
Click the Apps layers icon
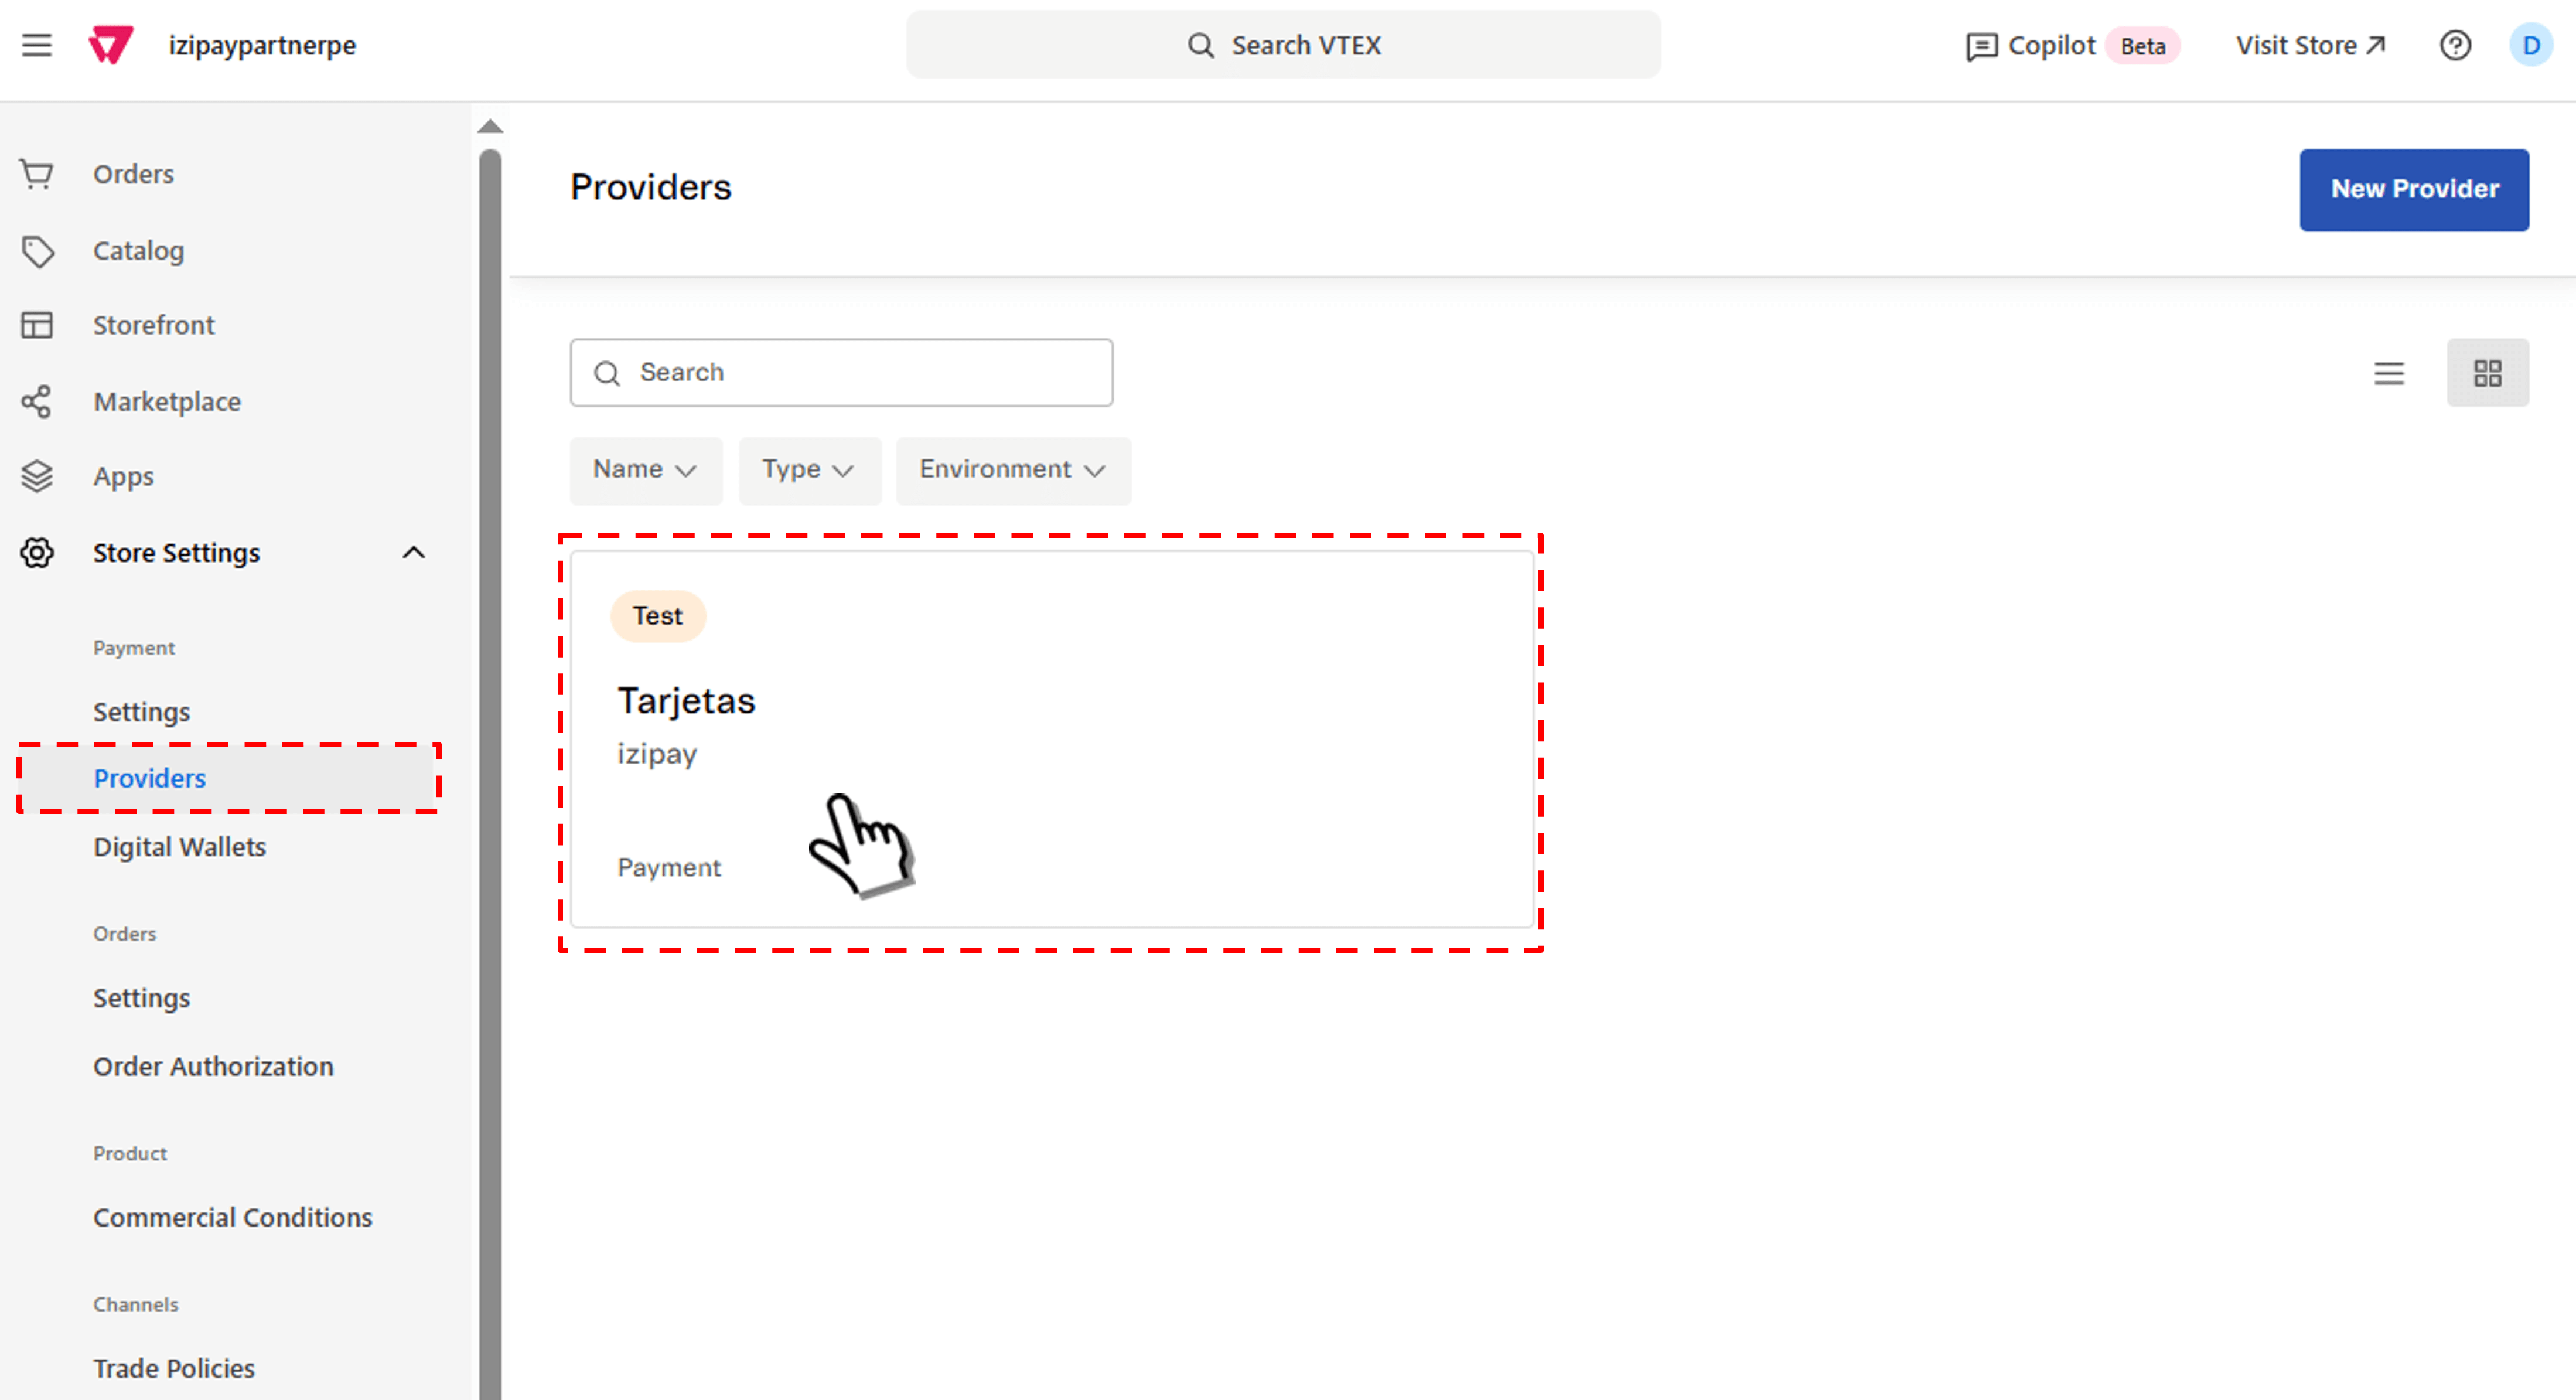[37, 476]
